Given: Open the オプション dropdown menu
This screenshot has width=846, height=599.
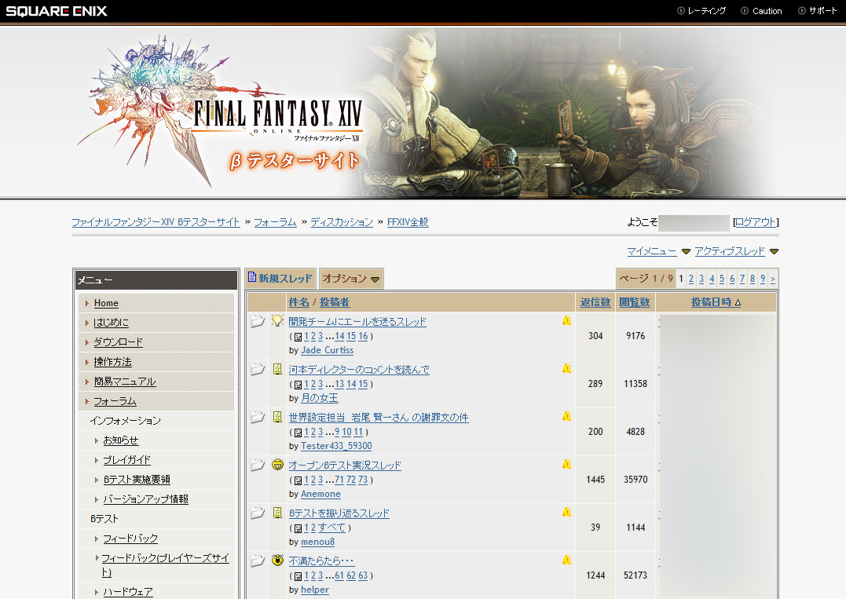Looking at the screenshot, I should (351, 279).
